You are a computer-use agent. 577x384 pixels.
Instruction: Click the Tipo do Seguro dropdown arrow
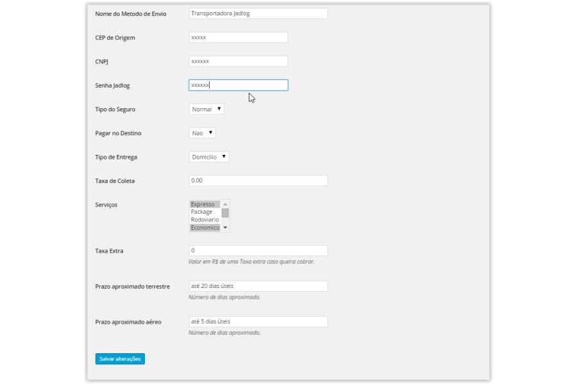pos(219,109)
